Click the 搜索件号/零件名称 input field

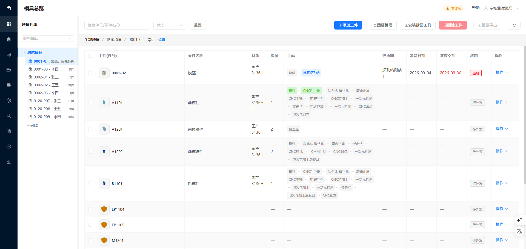pos(117,25)
